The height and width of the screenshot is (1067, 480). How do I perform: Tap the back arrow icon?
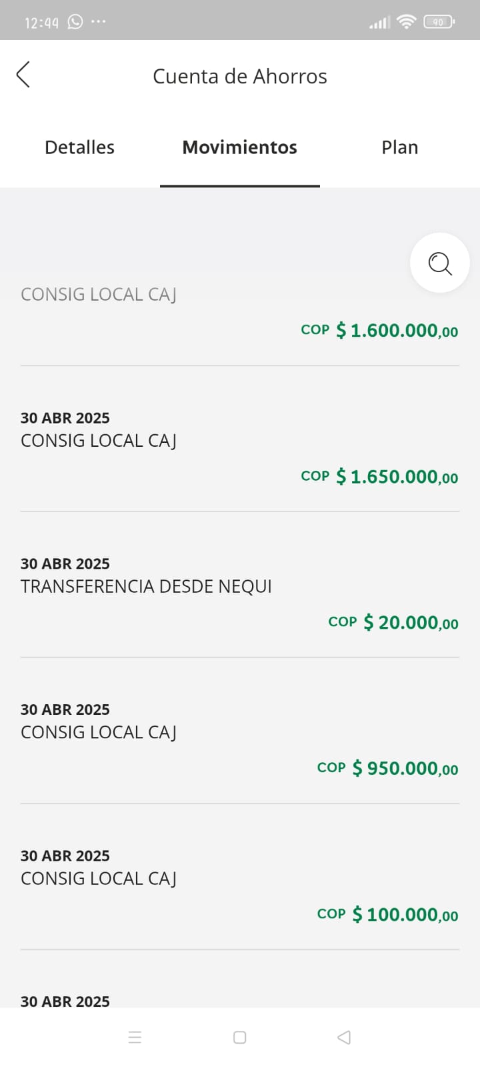click(x=23, y=75)
